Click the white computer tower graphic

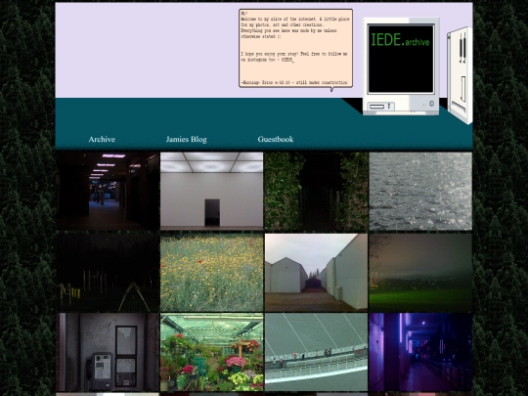(x=460, y=75)
